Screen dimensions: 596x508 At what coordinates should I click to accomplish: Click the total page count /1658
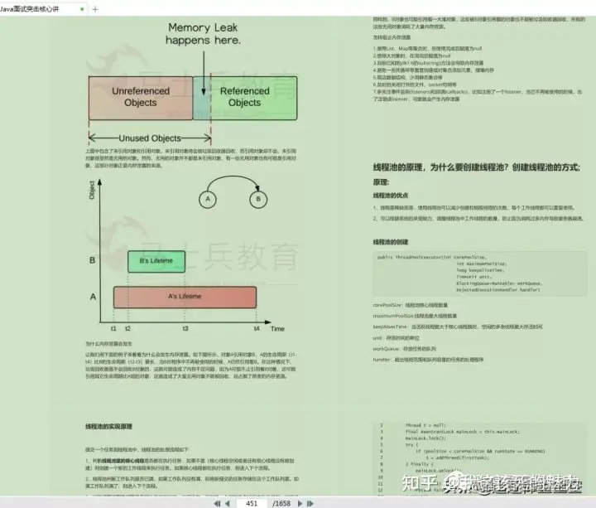tap(281, 503)
